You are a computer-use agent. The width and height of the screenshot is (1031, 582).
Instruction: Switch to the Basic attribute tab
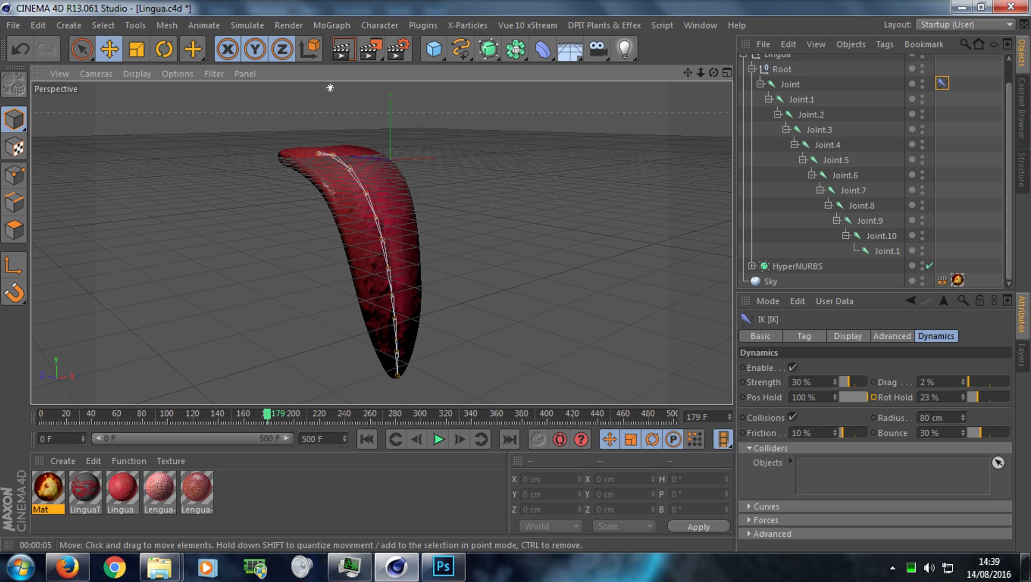760,336
